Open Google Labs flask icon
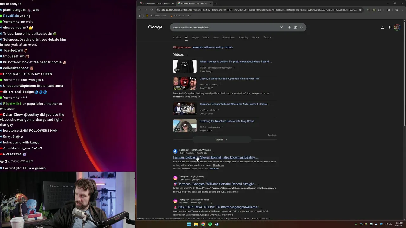406x228 pixels. tap(382, 28)
